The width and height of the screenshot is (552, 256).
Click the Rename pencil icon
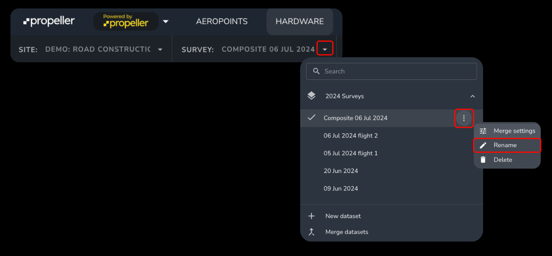[x=483, y=145]
